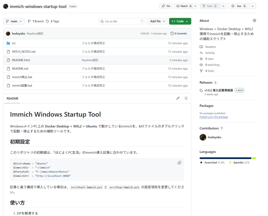Click the src/Stop-Immich.ps1 inline code
Screen dimensions: 268x216
coord(124,187)
